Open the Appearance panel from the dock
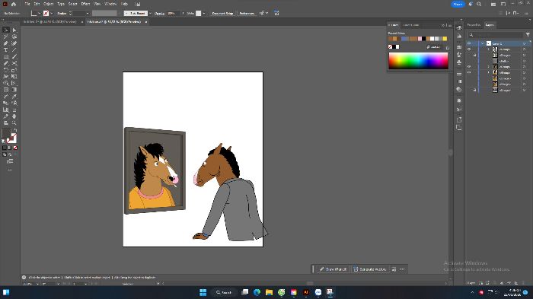 (x=459, y=100)
